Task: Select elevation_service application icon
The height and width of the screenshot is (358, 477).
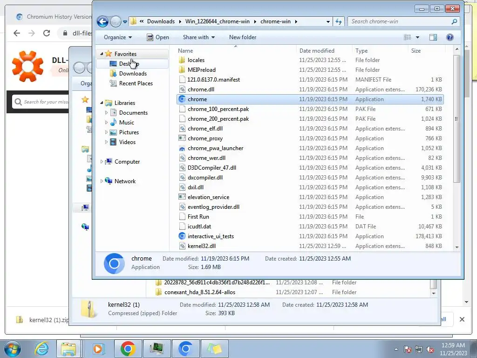Action: [x=182, y=197]
